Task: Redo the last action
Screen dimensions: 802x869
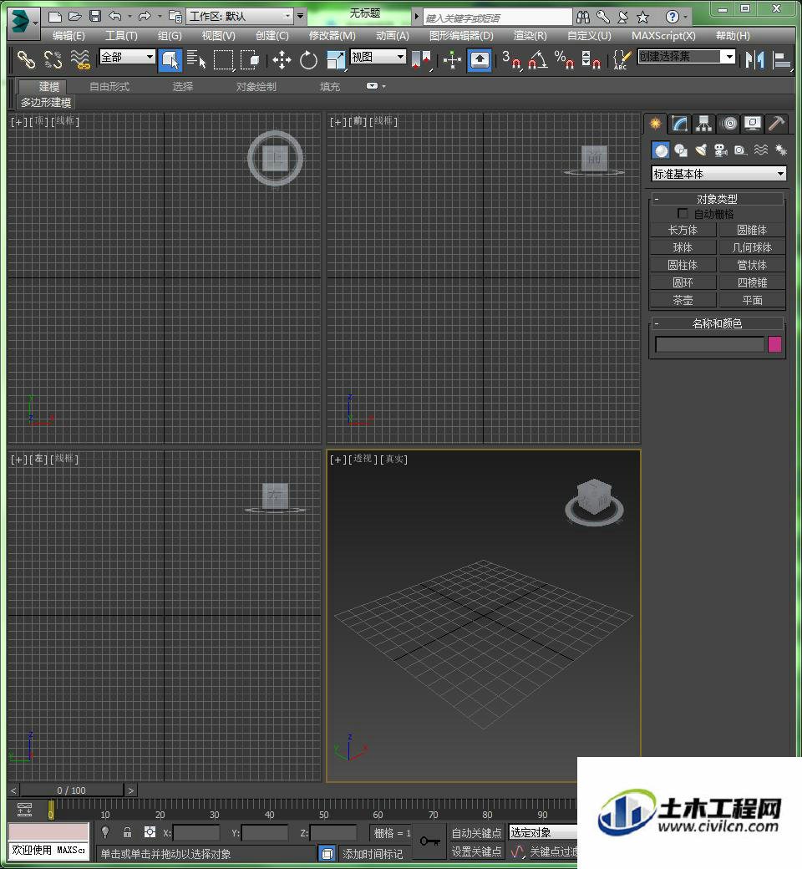Action: pyautogui.click(x=144, y=17)
